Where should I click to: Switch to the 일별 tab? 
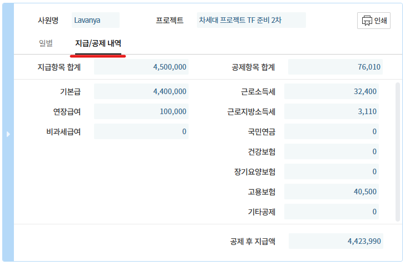[46, 43]
